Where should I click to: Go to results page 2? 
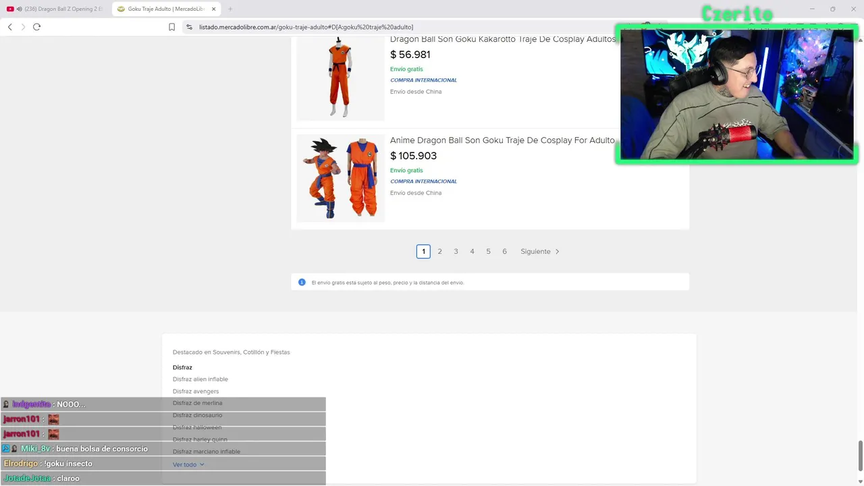tap(439, 251)
